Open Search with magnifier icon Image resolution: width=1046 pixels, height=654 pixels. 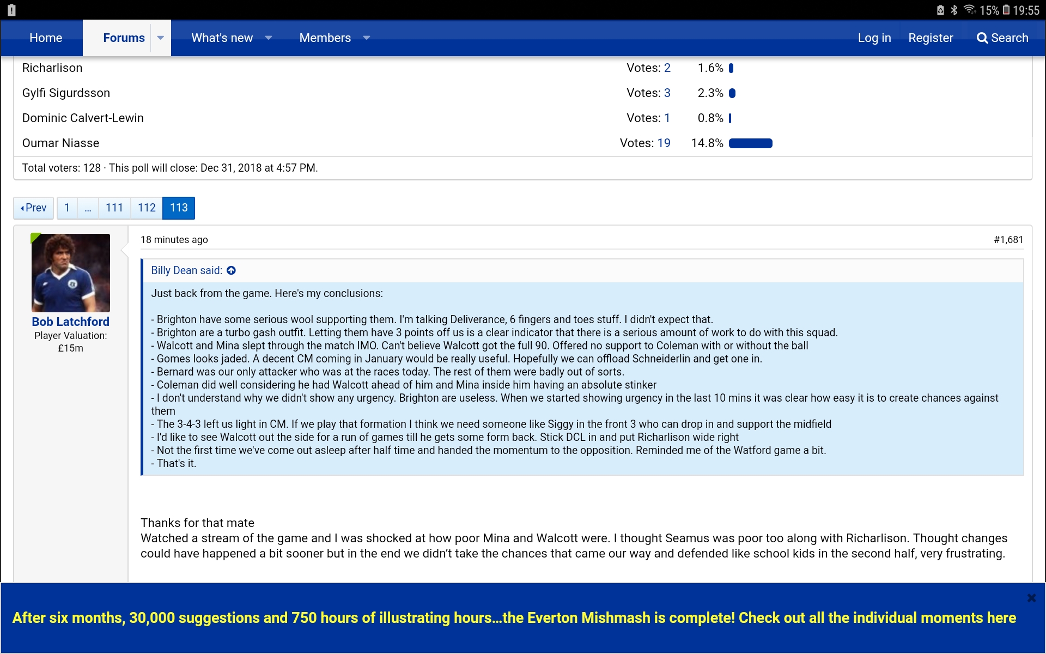[x=1002, y=38]
